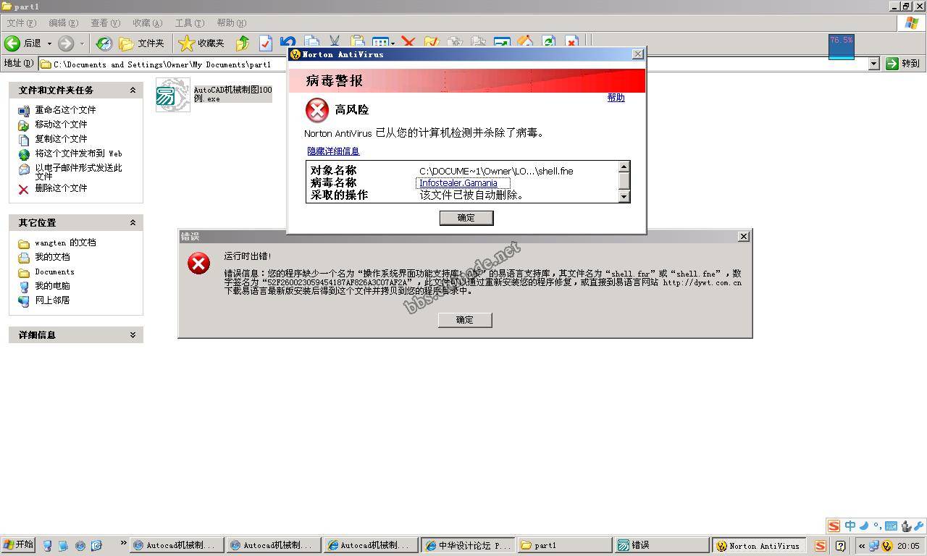Click 确定 in the 错误 dialog
The width and height of the screenshot is (927, 556).
click(x=465, y=320)
